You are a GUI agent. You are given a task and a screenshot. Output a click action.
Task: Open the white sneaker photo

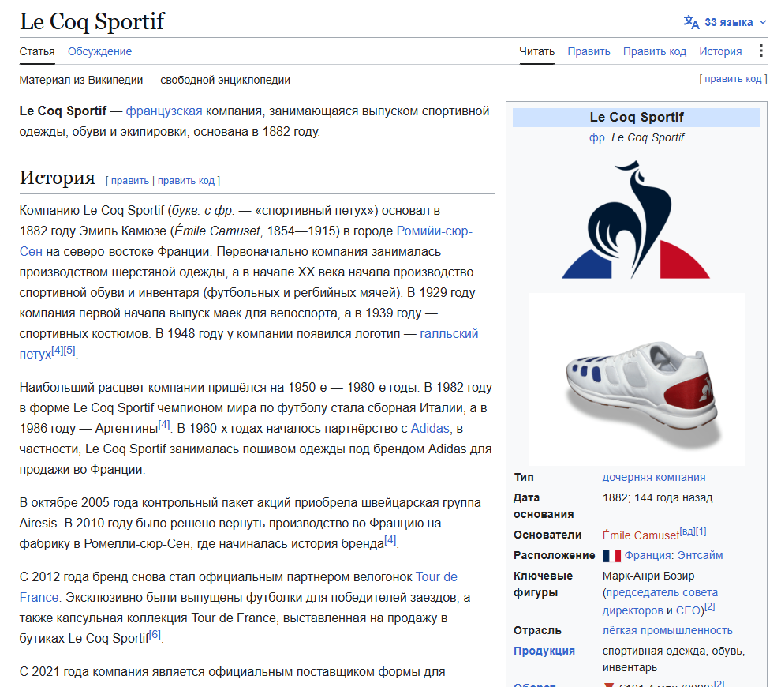coord(637,379)
